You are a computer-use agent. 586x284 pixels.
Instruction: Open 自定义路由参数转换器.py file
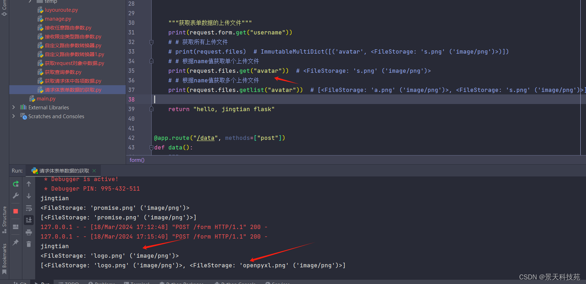tap(73, 45)
